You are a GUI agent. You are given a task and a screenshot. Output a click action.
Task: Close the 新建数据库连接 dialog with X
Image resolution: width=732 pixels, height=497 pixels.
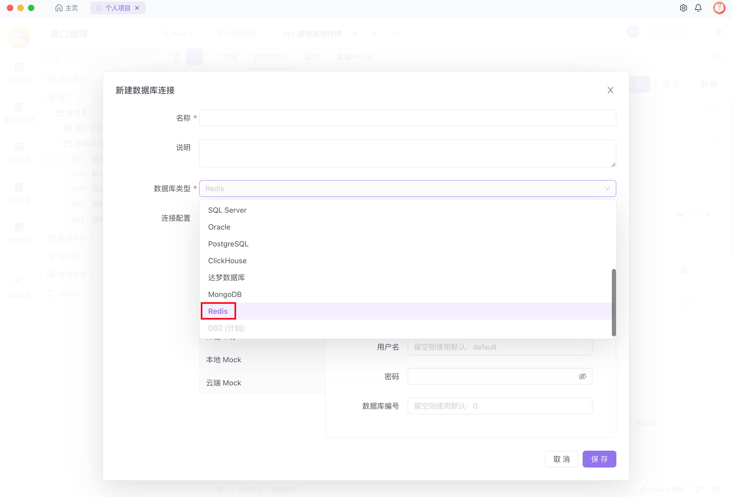coord(610,90)
